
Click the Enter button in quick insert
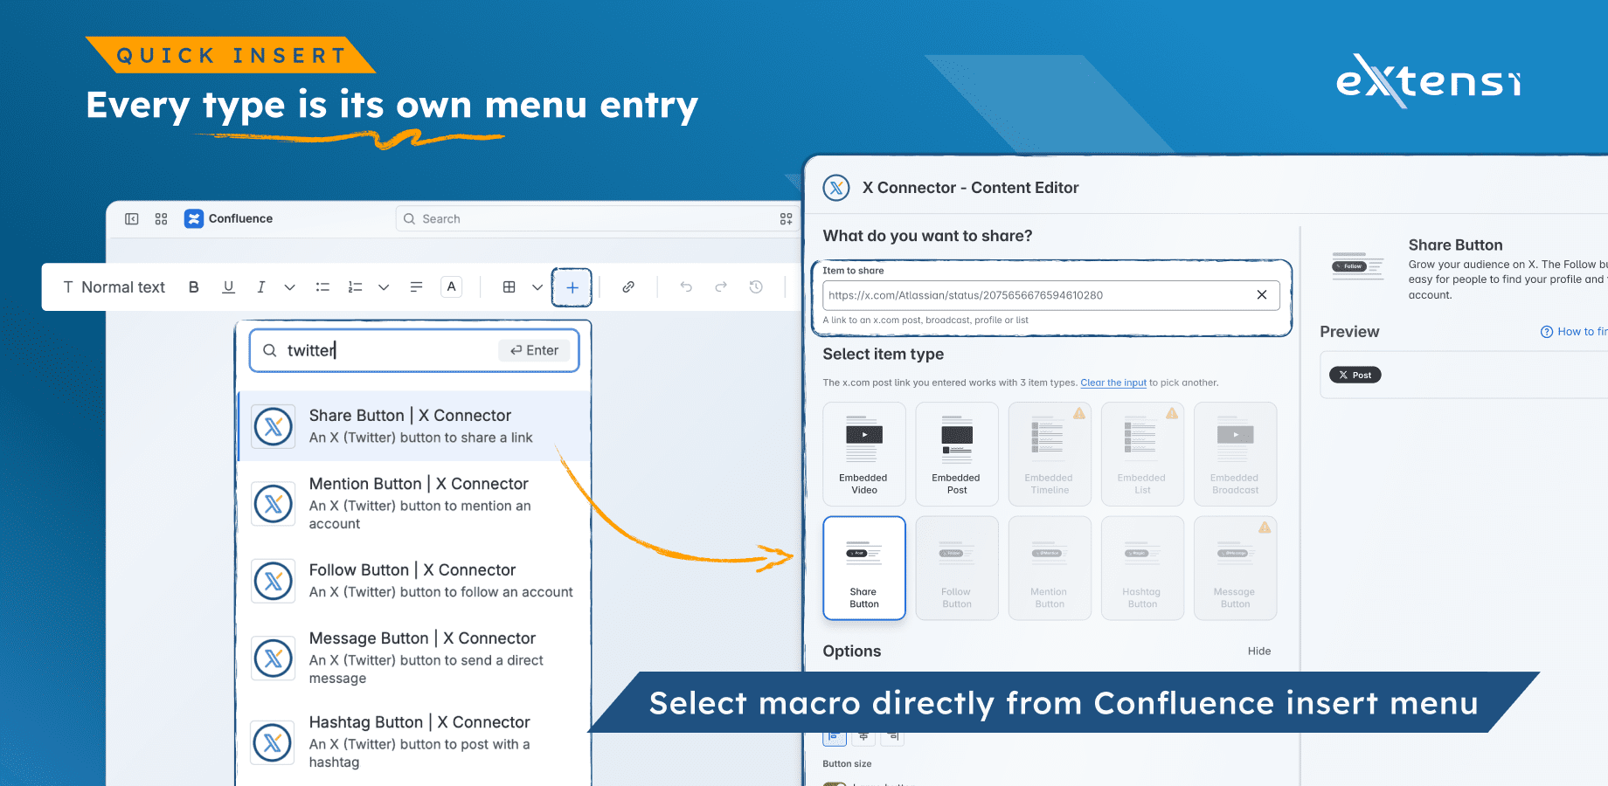click(x=534, y=350)
